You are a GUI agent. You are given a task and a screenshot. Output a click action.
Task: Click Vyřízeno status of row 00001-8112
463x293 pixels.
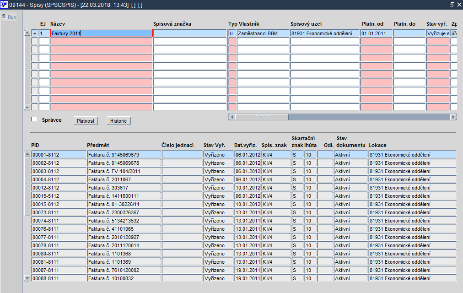pos(219,154)
